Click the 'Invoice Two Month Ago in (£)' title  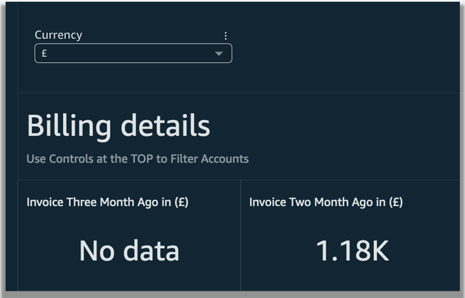pyautogui.click(x=325, y=202)
